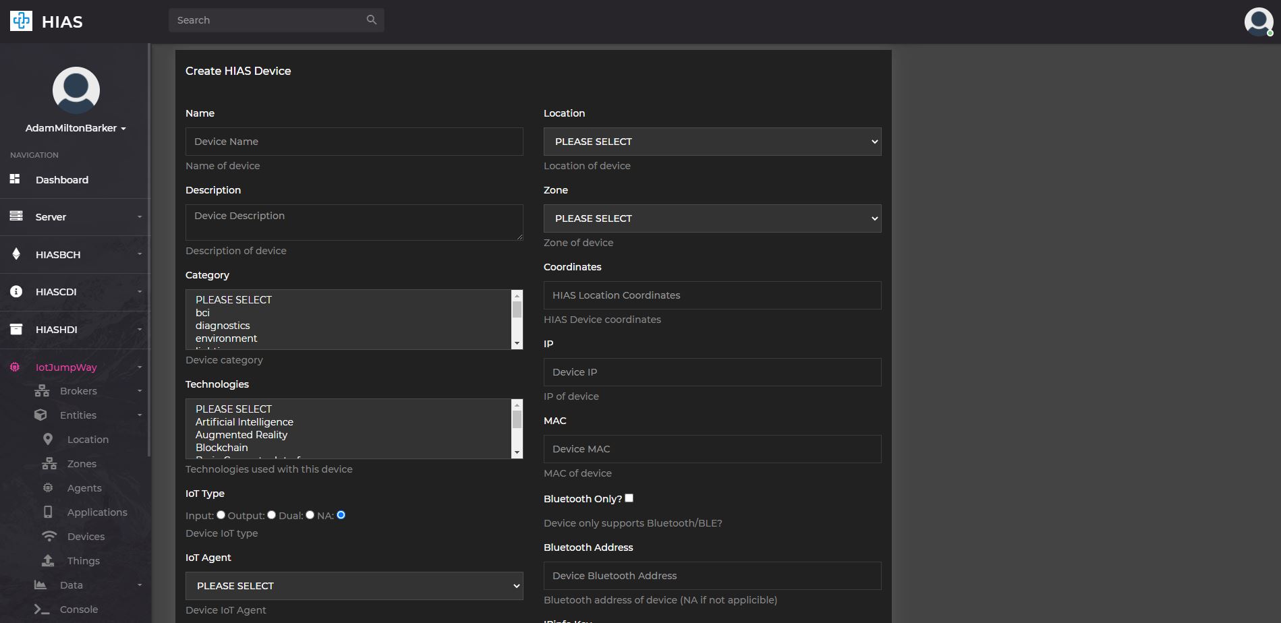
Task: Click the sidebar profile avatar picture
Action: click(x=76, y=90)
